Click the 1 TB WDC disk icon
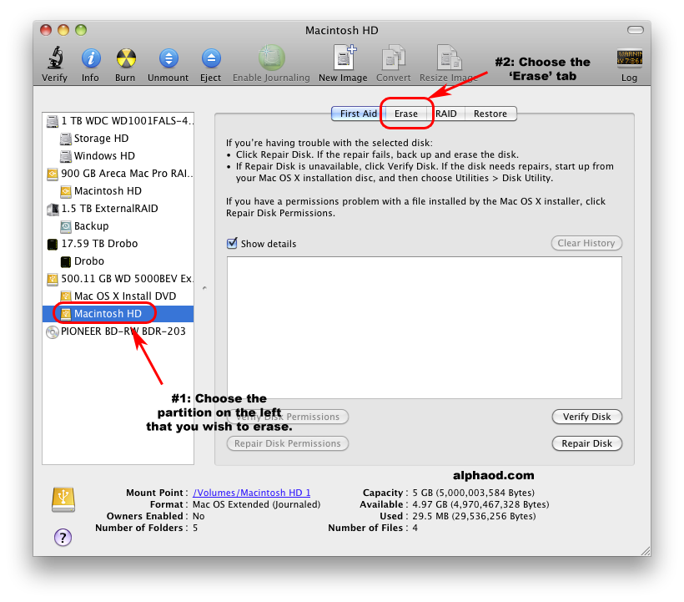684x602 pixels. pos(53,121)
